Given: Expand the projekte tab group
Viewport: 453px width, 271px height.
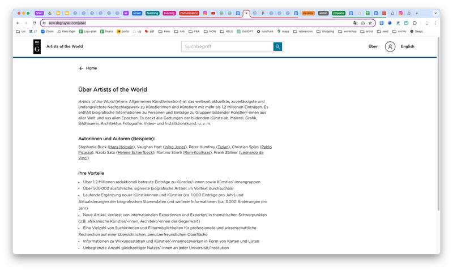Looking at the screenshot, I should pyautogui.click(x=339, y=13).
